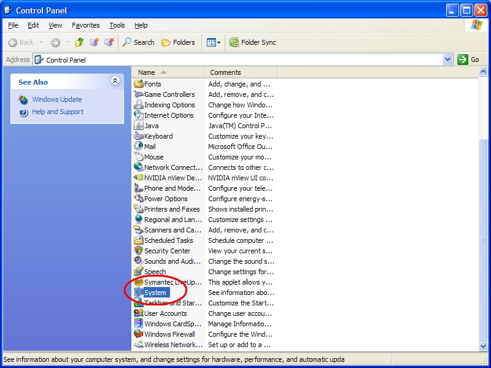Open the Security Center shield icon
This screenshot has height=368, width=491.
click(139, 251)
